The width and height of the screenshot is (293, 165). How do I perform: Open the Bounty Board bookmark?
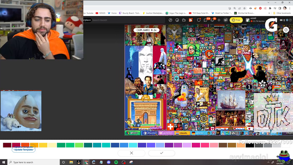tap(130, 13)
